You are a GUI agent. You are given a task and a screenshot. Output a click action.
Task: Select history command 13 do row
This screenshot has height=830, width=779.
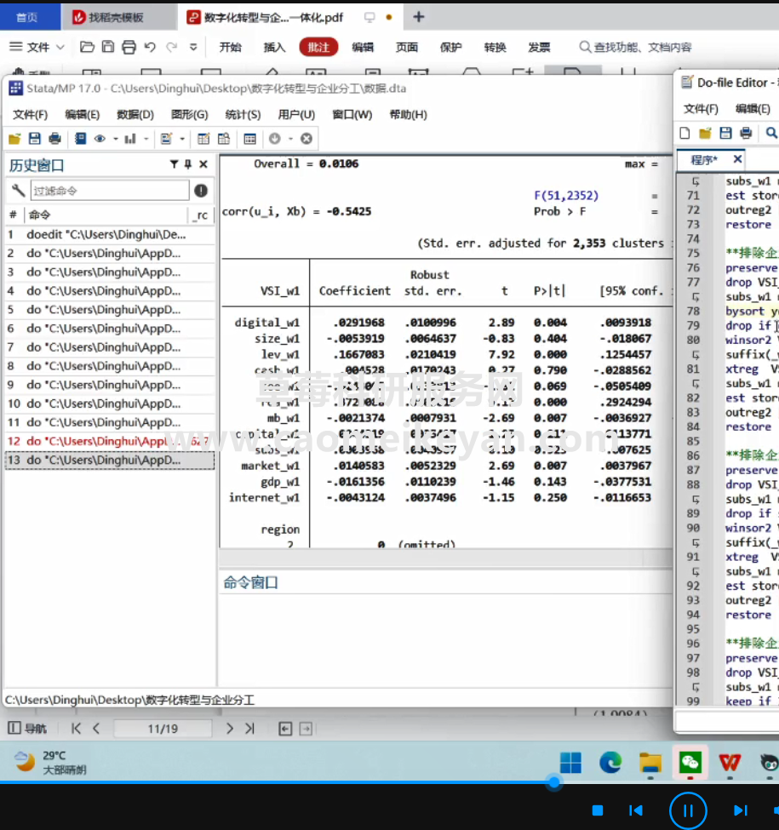pyautogui.click(x=110, y=460)
